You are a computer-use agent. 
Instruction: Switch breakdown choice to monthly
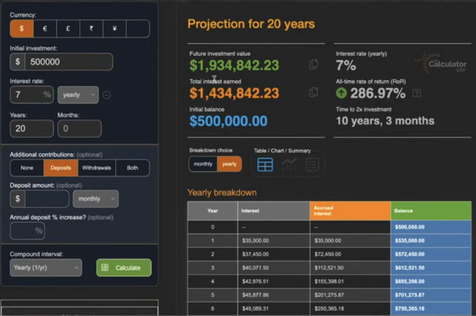point(203,164)
